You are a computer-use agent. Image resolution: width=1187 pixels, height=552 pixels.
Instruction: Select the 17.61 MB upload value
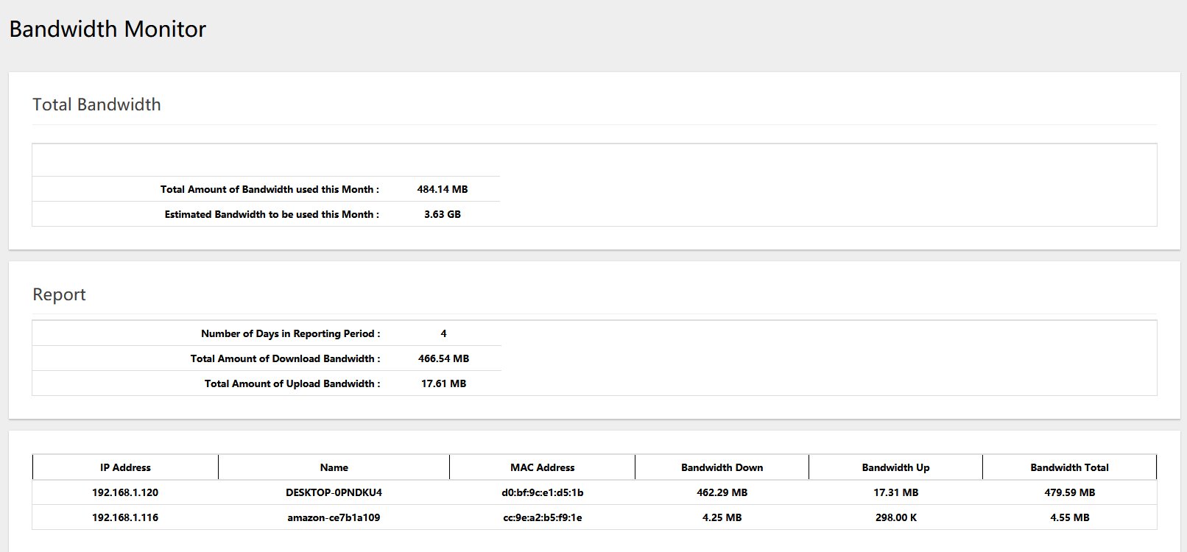coord(443,383)
